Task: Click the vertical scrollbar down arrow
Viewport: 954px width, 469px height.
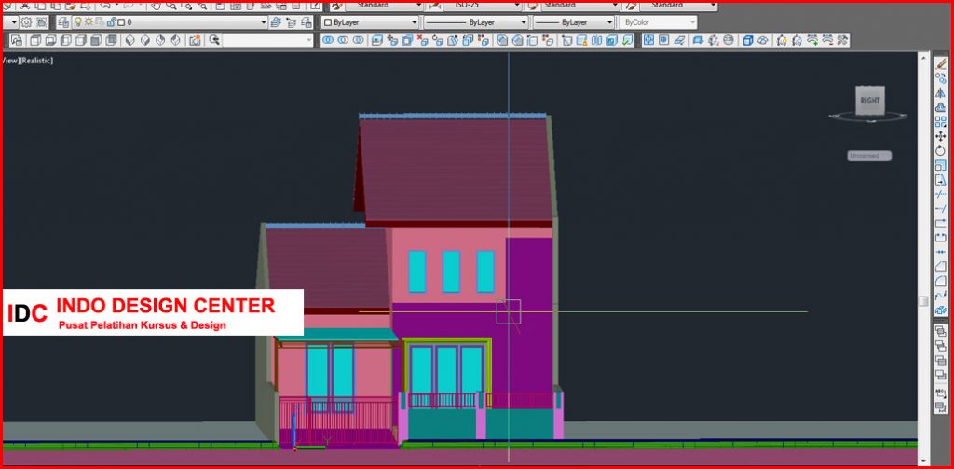Action: tap(923, 462)
